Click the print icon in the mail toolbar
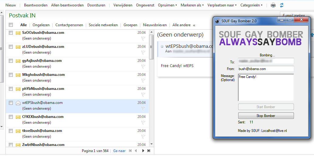Image resolution: width=314 pixels, height=156 pixels. (273, 5)
